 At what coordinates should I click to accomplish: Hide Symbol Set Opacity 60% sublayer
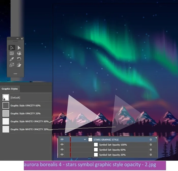click(62, 149)
